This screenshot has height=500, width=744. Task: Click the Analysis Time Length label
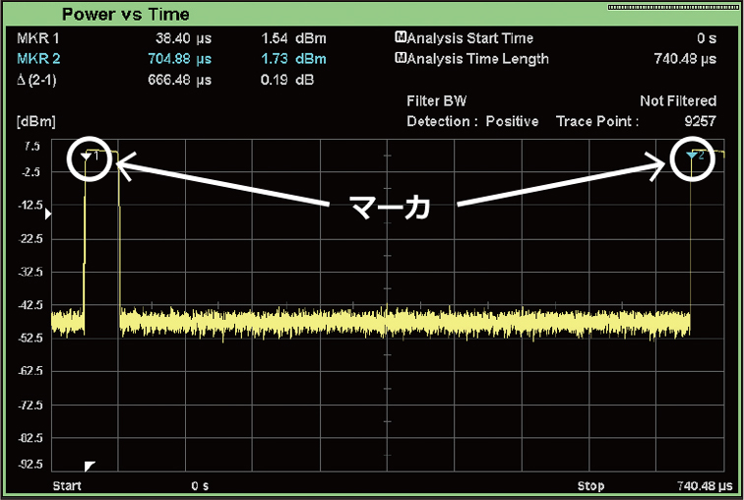tap(478, 59)
